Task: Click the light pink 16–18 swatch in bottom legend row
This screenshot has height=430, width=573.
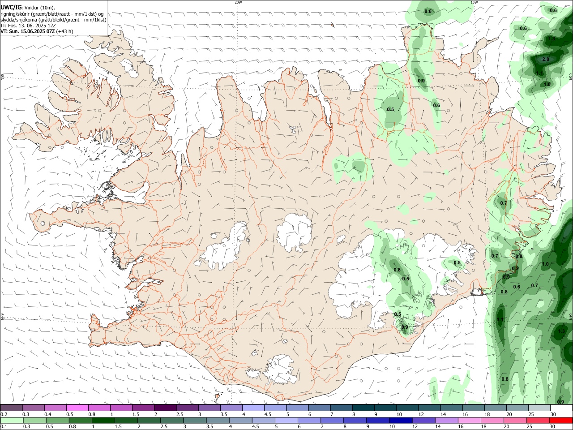Action: click(470, 420)
